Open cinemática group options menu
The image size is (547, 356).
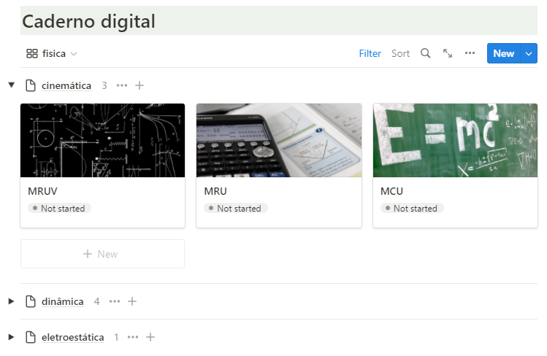[122, 85]
